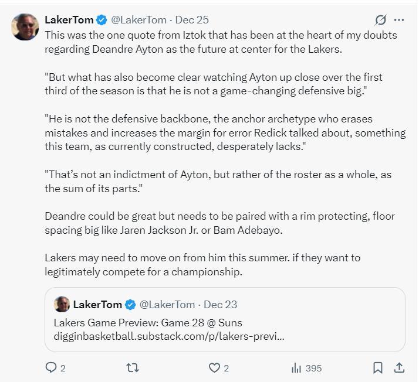This screenshot has height=382, width=419.
Task: Click the small avatar in quoted tweet
Action: click(62, 305)
